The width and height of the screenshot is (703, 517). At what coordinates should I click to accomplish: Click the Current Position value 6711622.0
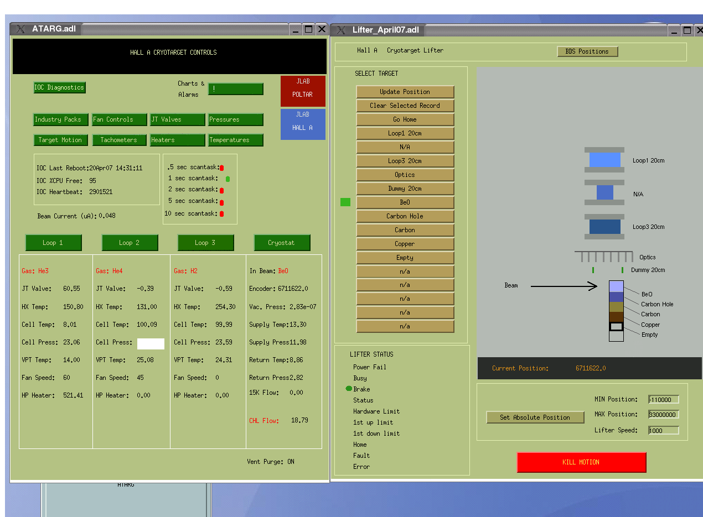pyautogui.click(x=591, y=368)
